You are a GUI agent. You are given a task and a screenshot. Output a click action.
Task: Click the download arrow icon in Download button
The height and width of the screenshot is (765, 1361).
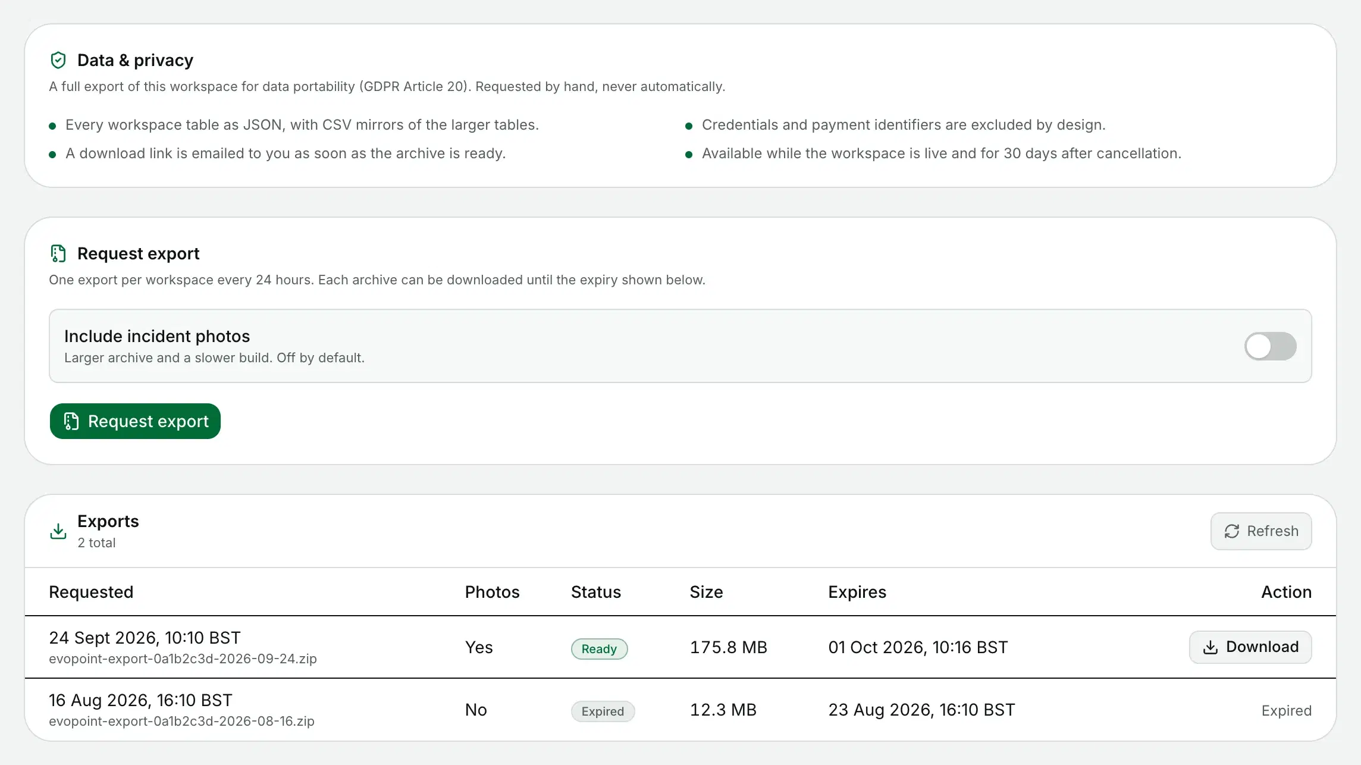click(1211, 647)
